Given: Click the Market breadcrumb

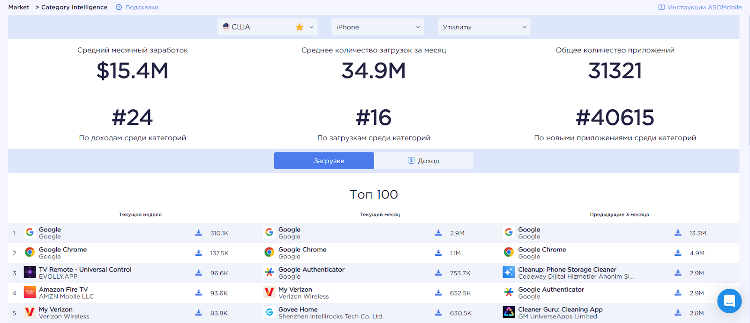Looking at the screenshot, I should (19, 7).
